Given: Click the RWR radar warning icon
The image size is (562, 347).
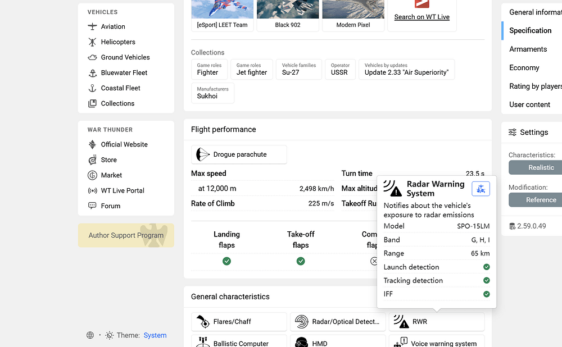Looking at the screenshot, I should (401, 322).
